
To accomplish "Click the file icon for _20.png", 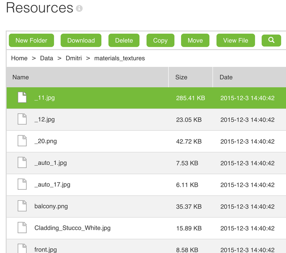I will click(x=22, y=141).
